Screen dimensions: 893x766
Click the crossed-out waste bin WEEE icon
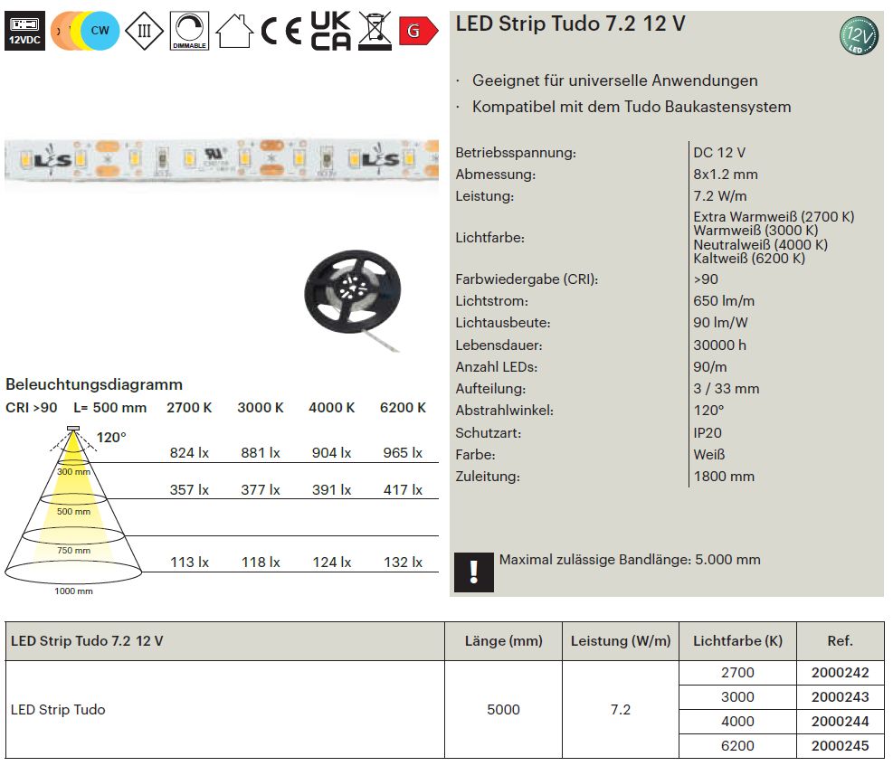coord(375,31)
